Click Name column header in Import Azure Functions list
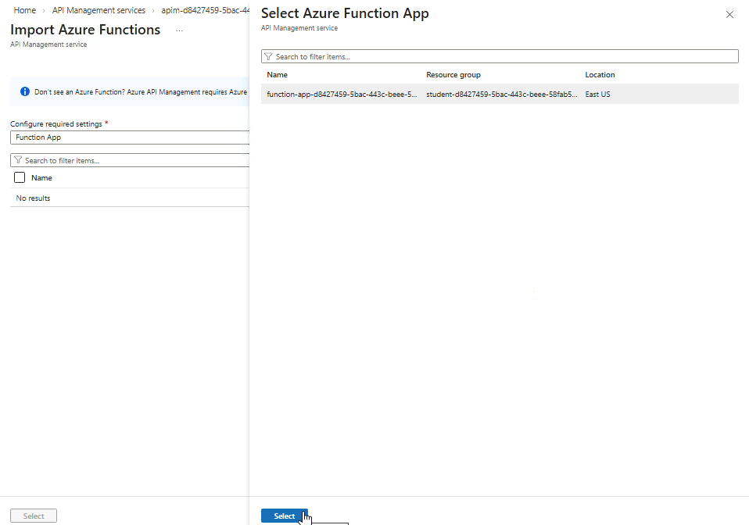The height and width of the screenshot is (525, 749). [x=41, y=178]
